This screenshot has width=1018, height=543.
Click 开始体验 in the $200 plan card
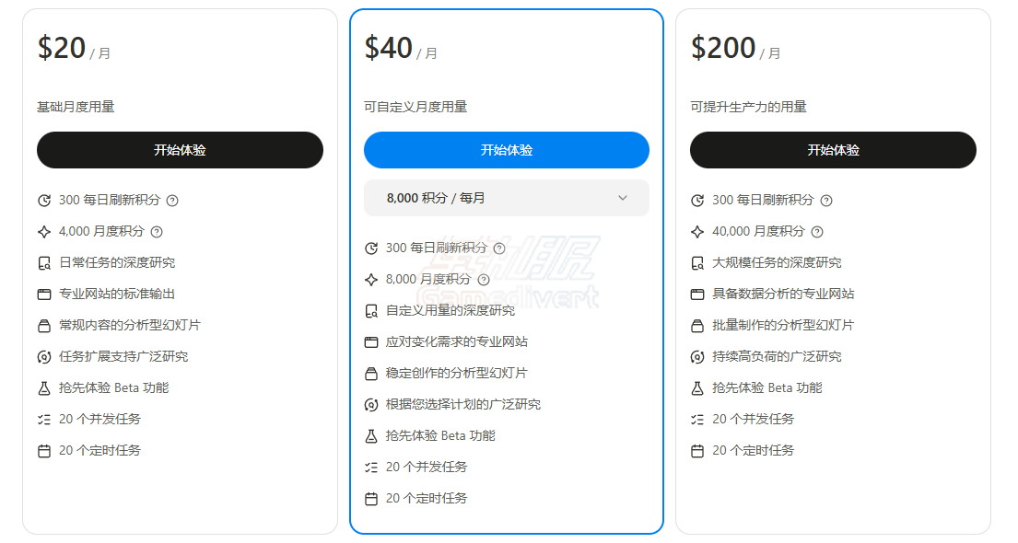tap(833, 150)
